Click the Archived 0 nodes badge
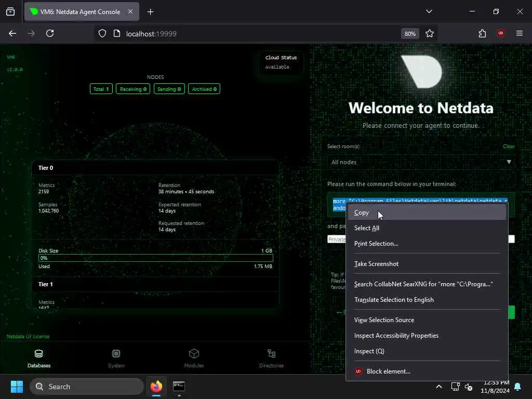532x399 pixels. [204, 89]
